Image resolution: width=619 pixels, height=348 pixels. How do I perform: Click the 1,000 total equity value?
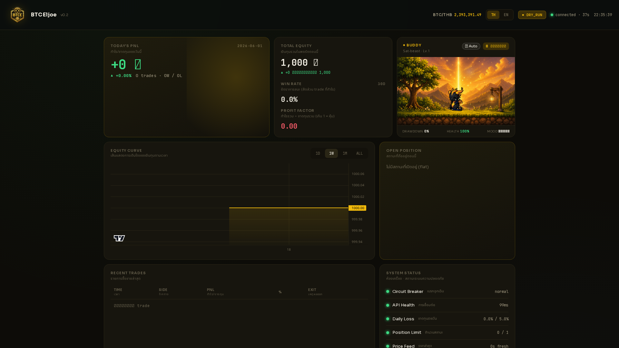click(300, 63)
